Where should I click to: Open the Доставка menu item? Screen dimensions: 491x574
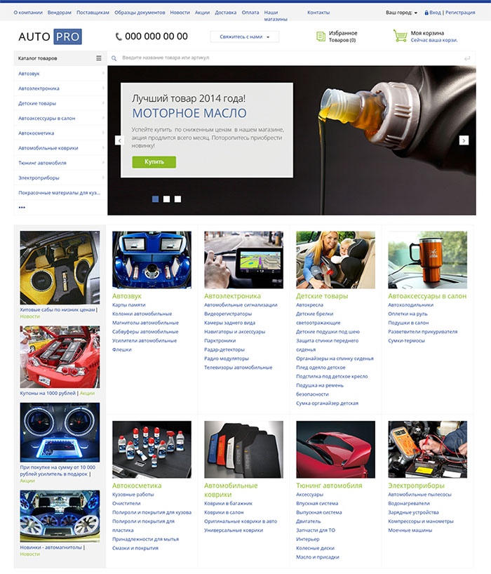click(x=225, y=13)
